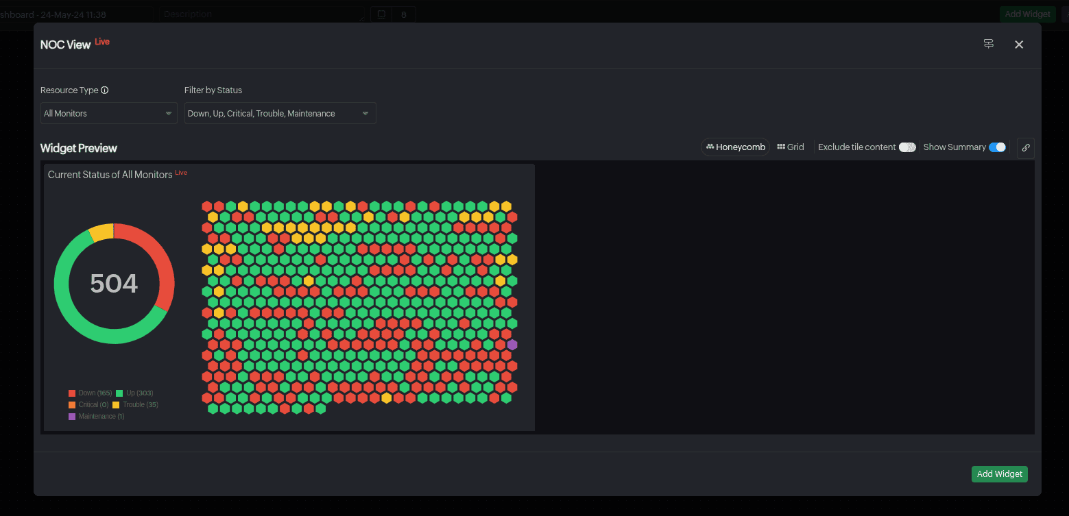The height and width of the screenshot is (516, 1069).
Task: Click the orange Critical legend entry
Action: point(88,405)
